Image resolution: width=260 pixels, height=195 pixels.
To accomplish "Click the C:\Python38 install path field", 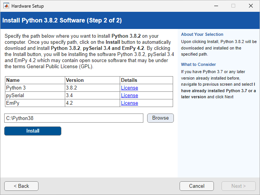I will [x=74, y=118].
